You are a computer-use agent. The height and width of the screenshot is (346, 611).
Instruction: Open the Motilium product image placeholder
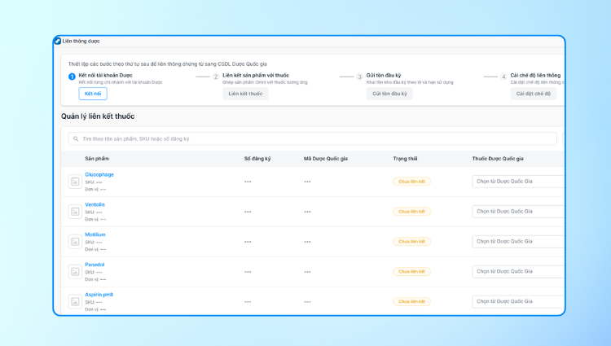click(x=75, y=242)
